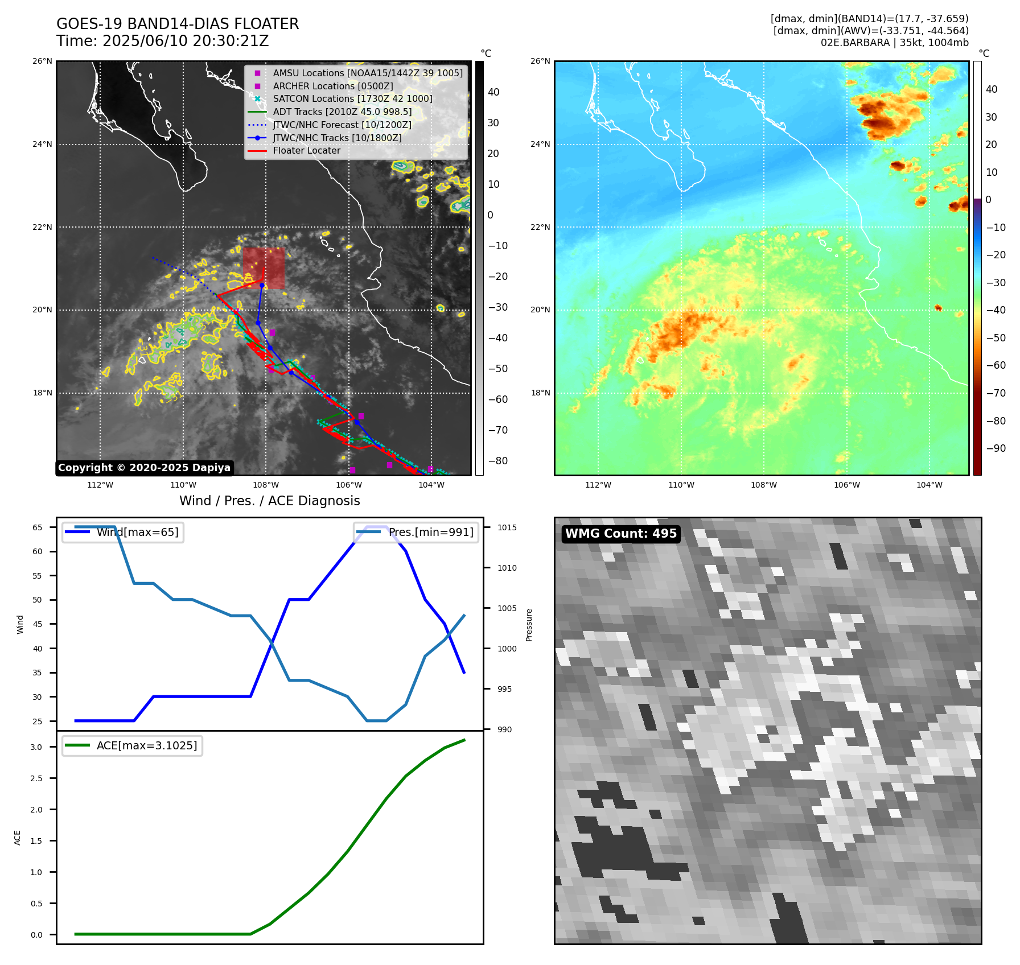The width and height of the screenshot is (1020, 965).
Task: Select the 'ARCHER Locations [0500Z]' legend text
Action: coord(333,86)
